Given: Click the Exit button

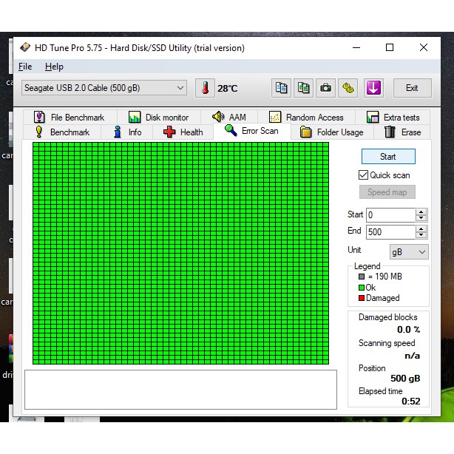Looking at the screenshot, I should point(412,88).
